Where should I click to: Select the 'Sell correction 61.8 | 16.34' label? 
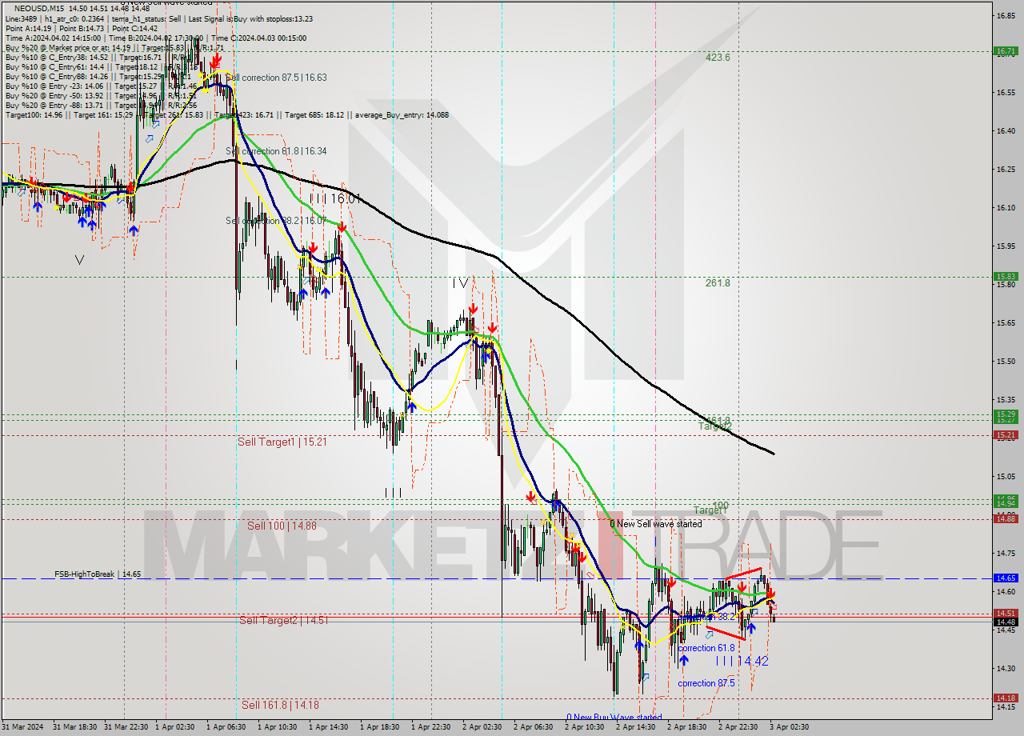[x=276, y=150]
